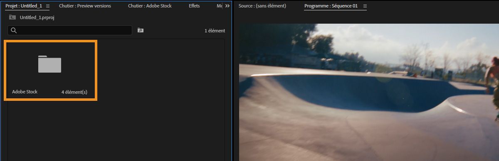Screen dimensions: 499x161
Task: Click the Adobe Stock bin name
Action: [25, 92]
